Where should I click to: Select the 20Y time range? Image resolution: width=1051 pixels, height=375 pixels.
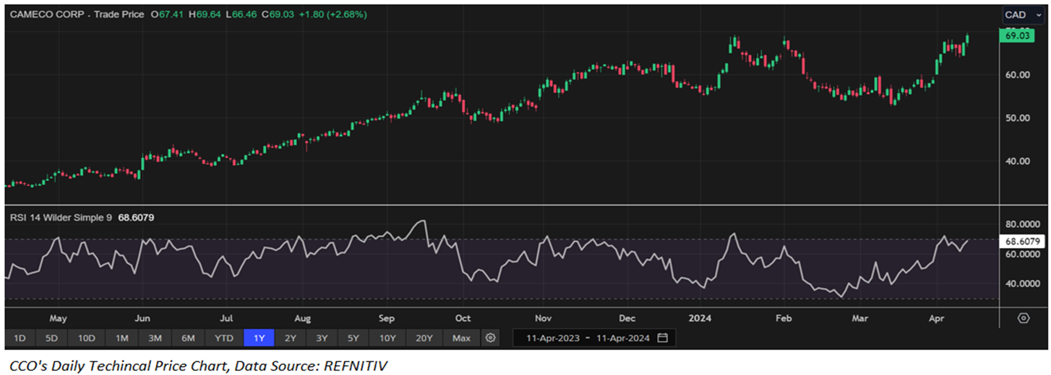423,337
